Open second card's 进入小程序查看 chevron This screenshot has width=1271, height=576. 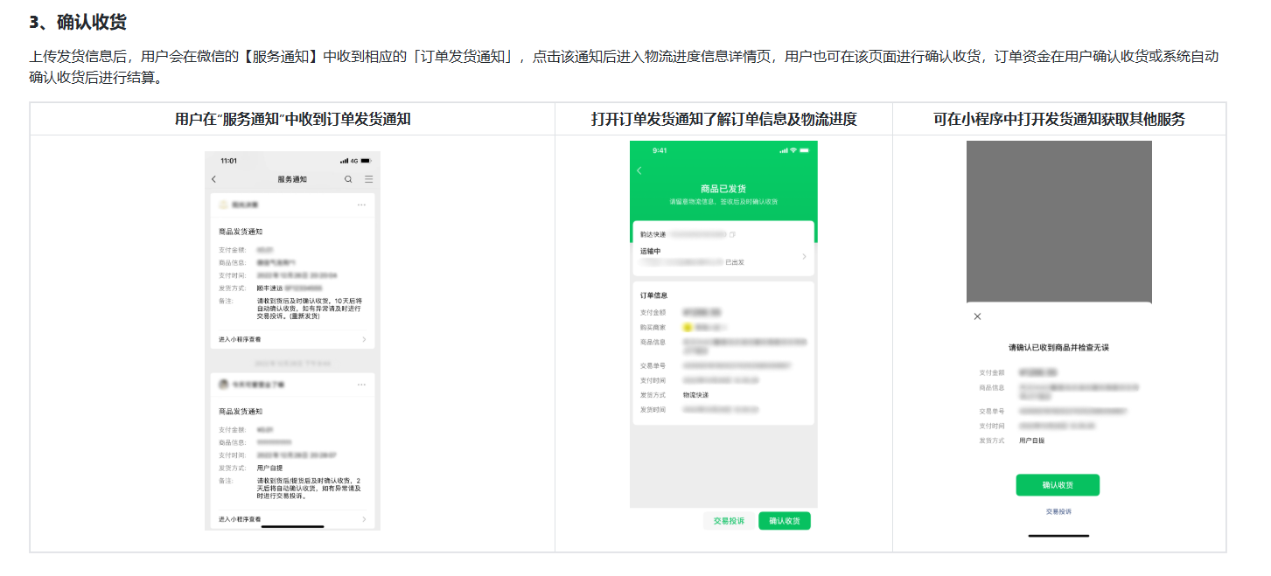click(364, 519)
